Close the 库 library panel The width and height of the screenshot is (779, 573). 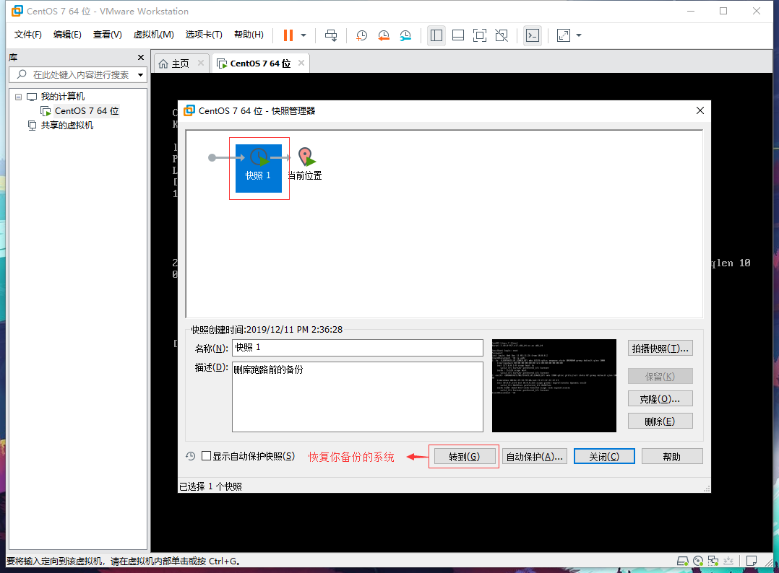[x=141, y=58]
